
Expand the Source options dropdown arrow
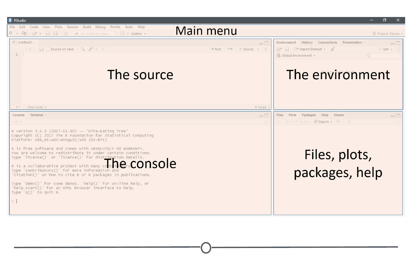click(x=258, y=49)
